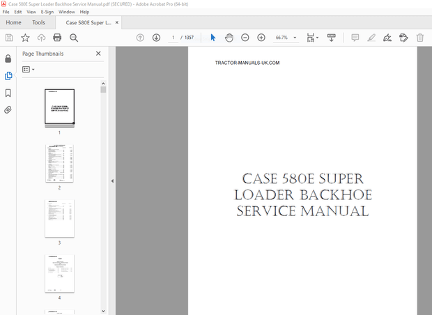Screen dimensions: 432x315
Task: Click the current page number field
Action: click(173, 38)
